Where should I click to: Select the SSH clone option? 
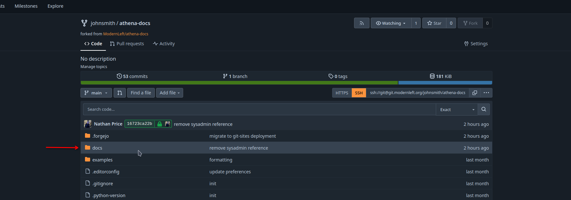pyautogui.click(x=359, y=93)
